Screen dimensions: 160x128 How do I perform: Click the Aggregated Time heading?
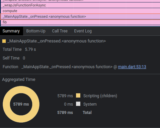(x=19, y=80)
